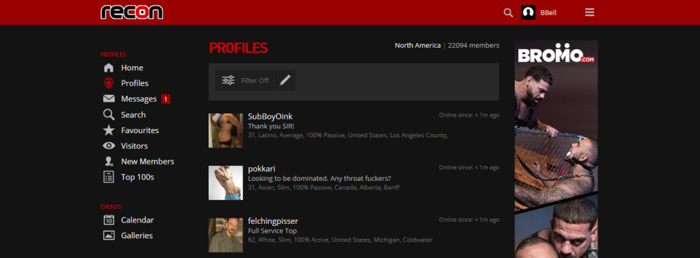Open the pokkari profile name link

[x=261, y=169]
